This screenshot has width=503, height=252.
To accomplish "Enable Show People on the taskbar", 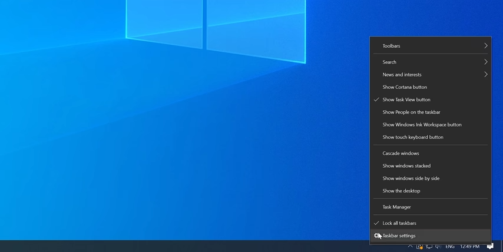I will click(431, 112).
